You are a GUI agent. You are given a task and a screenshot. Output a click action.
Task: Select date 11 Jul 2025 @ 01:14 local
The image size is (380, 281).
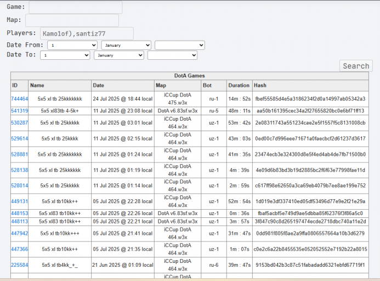coord(123,186)
